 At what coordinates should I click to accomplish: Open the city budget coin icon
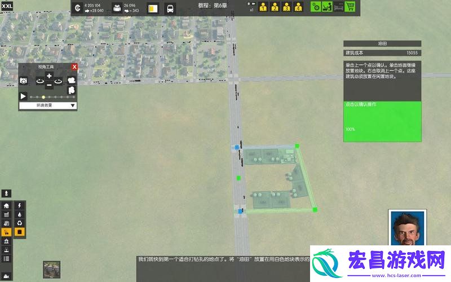tap(77, 8)
